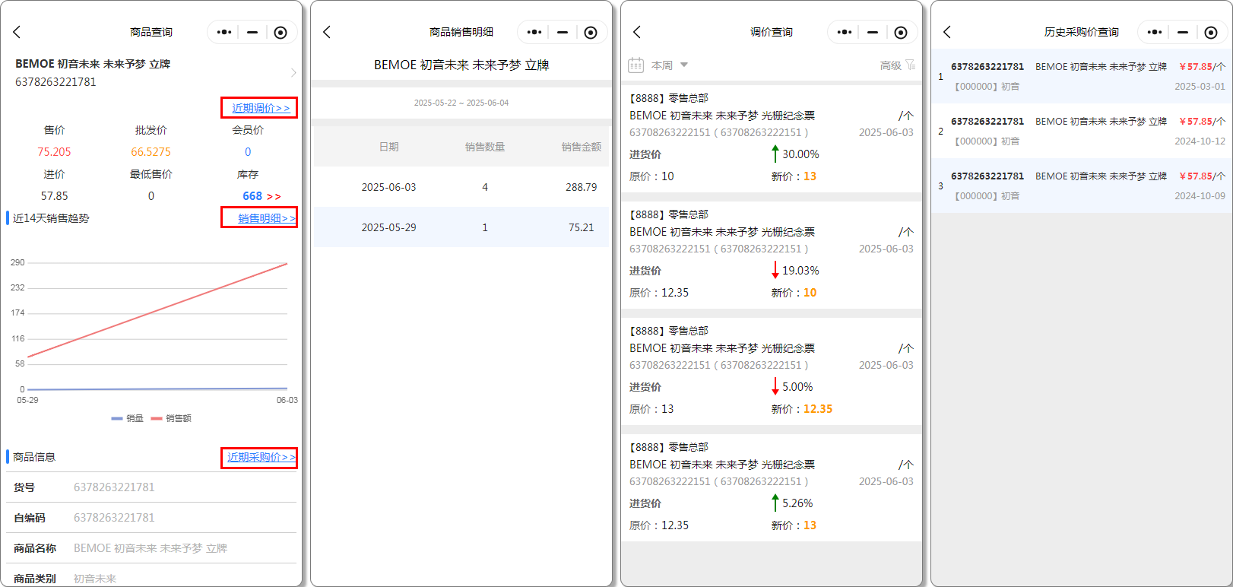Viewport: 1233px width, 587px height.
Task: Open price adjustment card with 30.00% increase
Action: [x=772, y=137]
